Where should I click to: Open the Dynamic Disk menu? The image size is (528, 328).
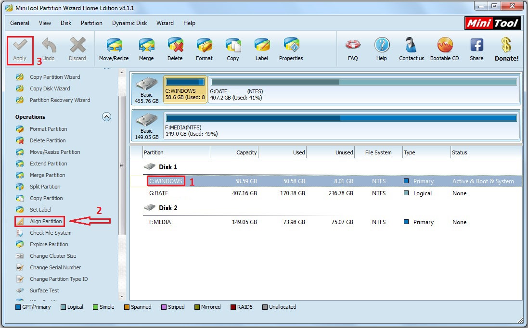(x=129, y=23)
